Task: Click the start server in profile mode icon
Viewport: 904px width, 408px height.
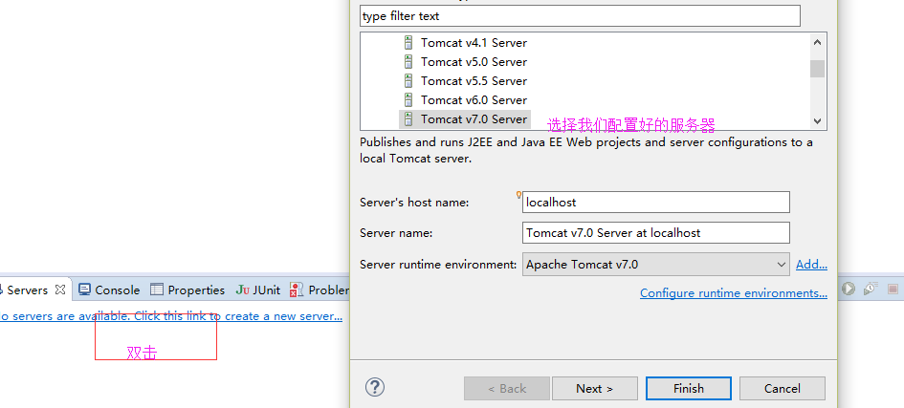Action: (870, 289)
